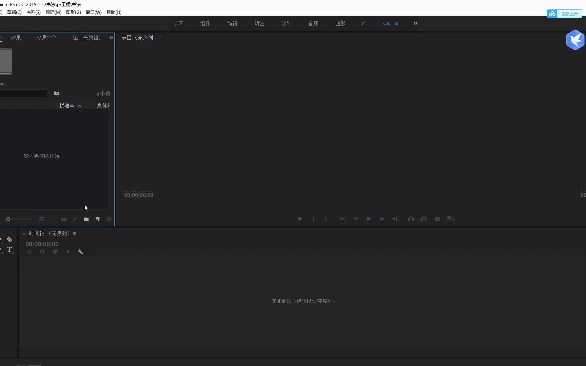Click the New Item icon in Project panel

[x=98, y=219]
